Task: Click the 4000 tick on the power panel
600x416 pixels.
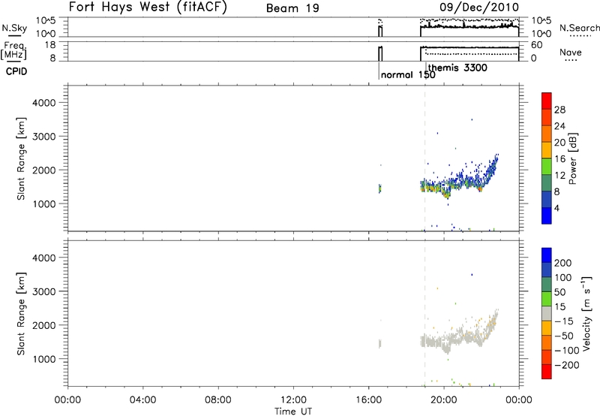Action: (x=44, y=103)
